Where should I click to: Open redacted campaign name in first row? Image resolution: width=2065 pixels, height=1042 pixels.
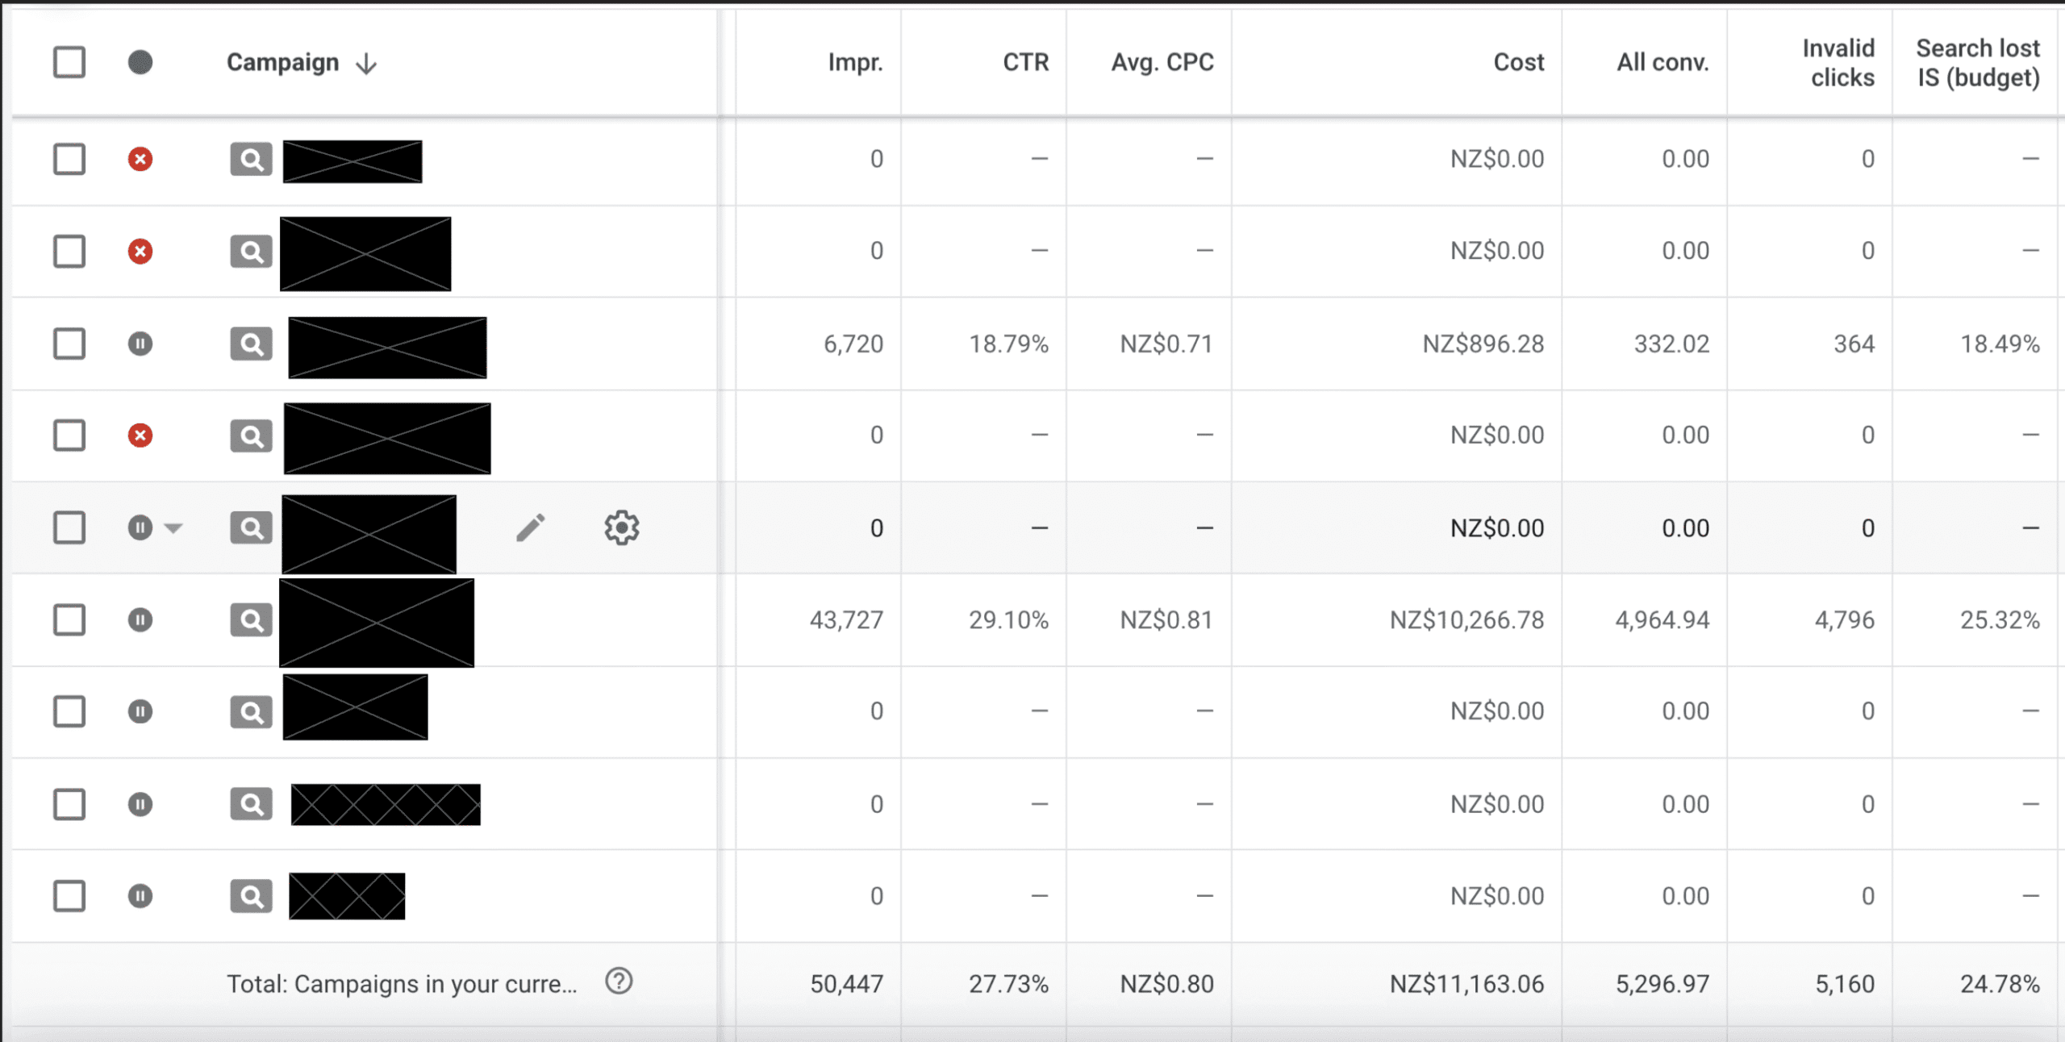click(353, 161)
